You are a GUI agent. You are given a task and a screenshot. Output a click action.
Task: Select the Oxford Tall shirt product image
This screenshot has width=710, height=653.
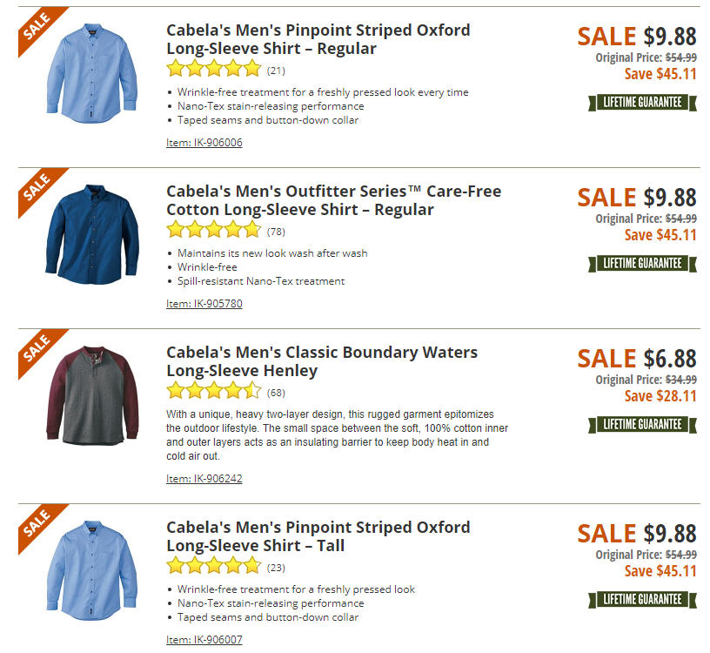click(91, 572)
